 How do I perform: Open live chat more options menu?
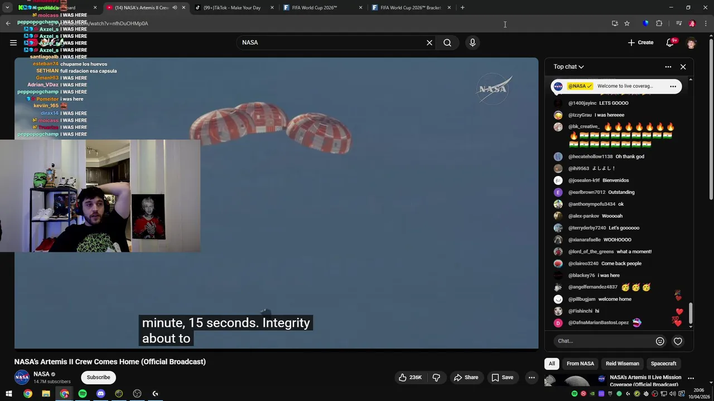[x=668, y=67]
